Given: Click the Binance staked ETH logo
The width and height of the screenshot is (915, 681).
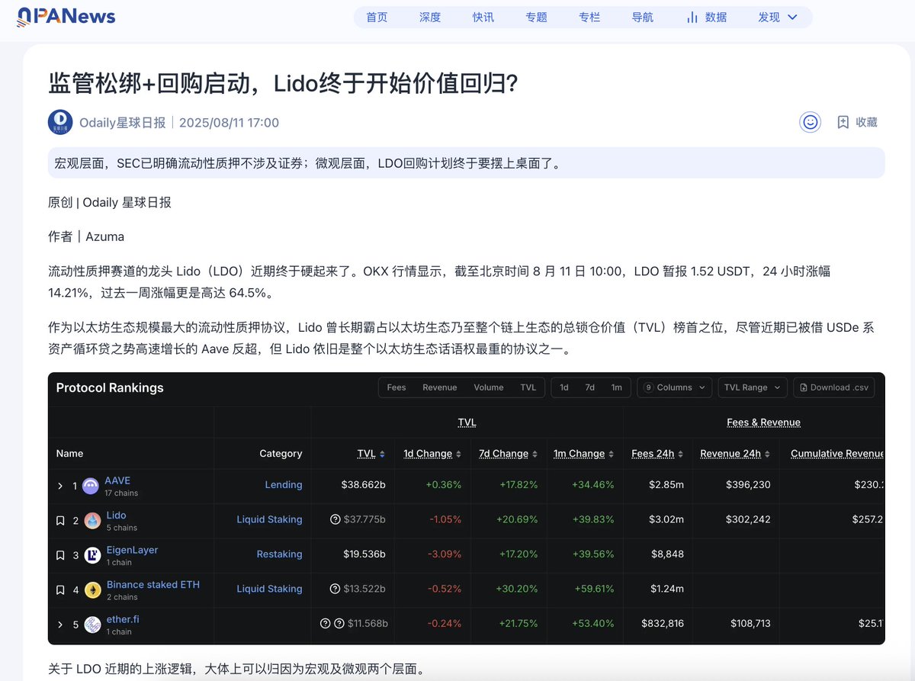Looking at the screenshot, I should [x=92, y=590].
